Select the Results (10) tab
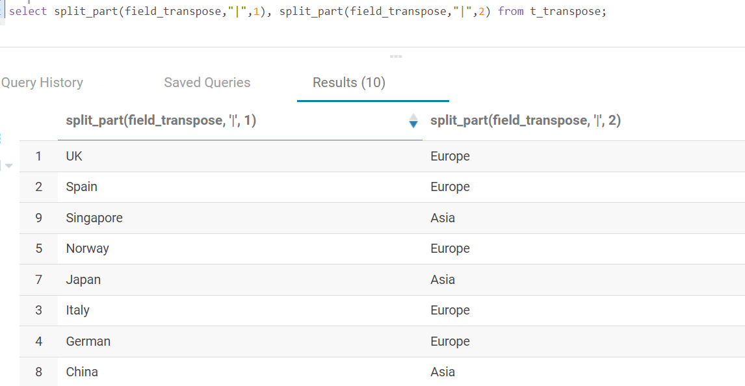The image size is (745, 386). pyautogui.click(x=349, y=83)
